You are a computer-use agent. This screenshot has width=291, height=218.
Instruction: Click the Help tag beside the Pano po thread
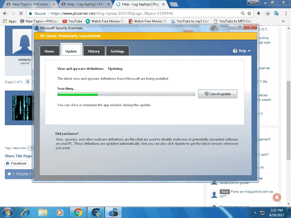pos(225,192)
